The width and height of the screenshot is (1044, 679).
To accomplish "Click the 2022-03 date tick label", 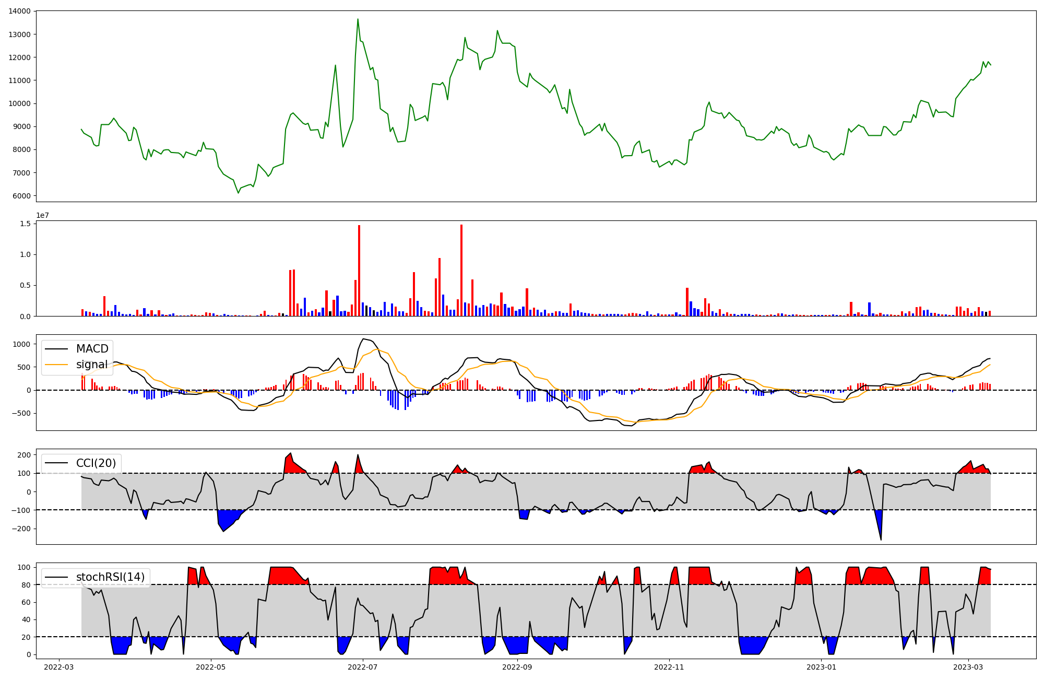I will 59,666.
